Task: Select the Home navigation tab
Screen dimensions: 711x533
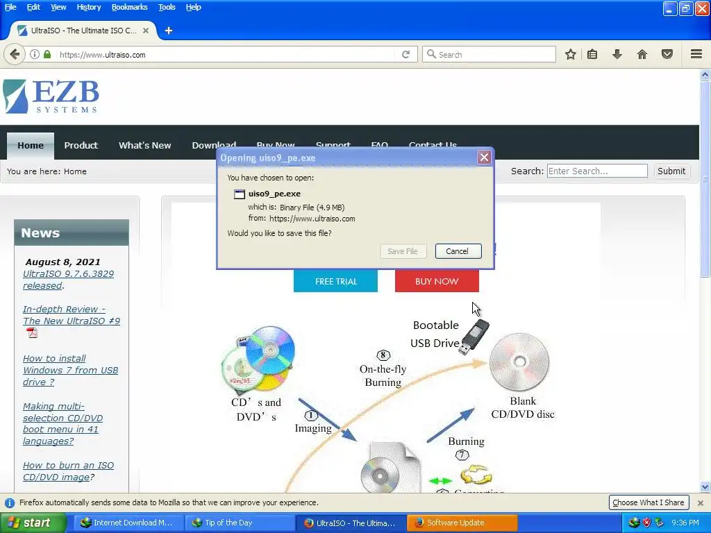Action: point(31,146)
